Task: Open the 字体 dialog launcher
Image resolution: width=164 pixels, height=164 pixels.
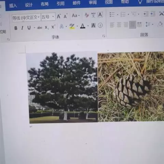Action: [x=104, y=36]
